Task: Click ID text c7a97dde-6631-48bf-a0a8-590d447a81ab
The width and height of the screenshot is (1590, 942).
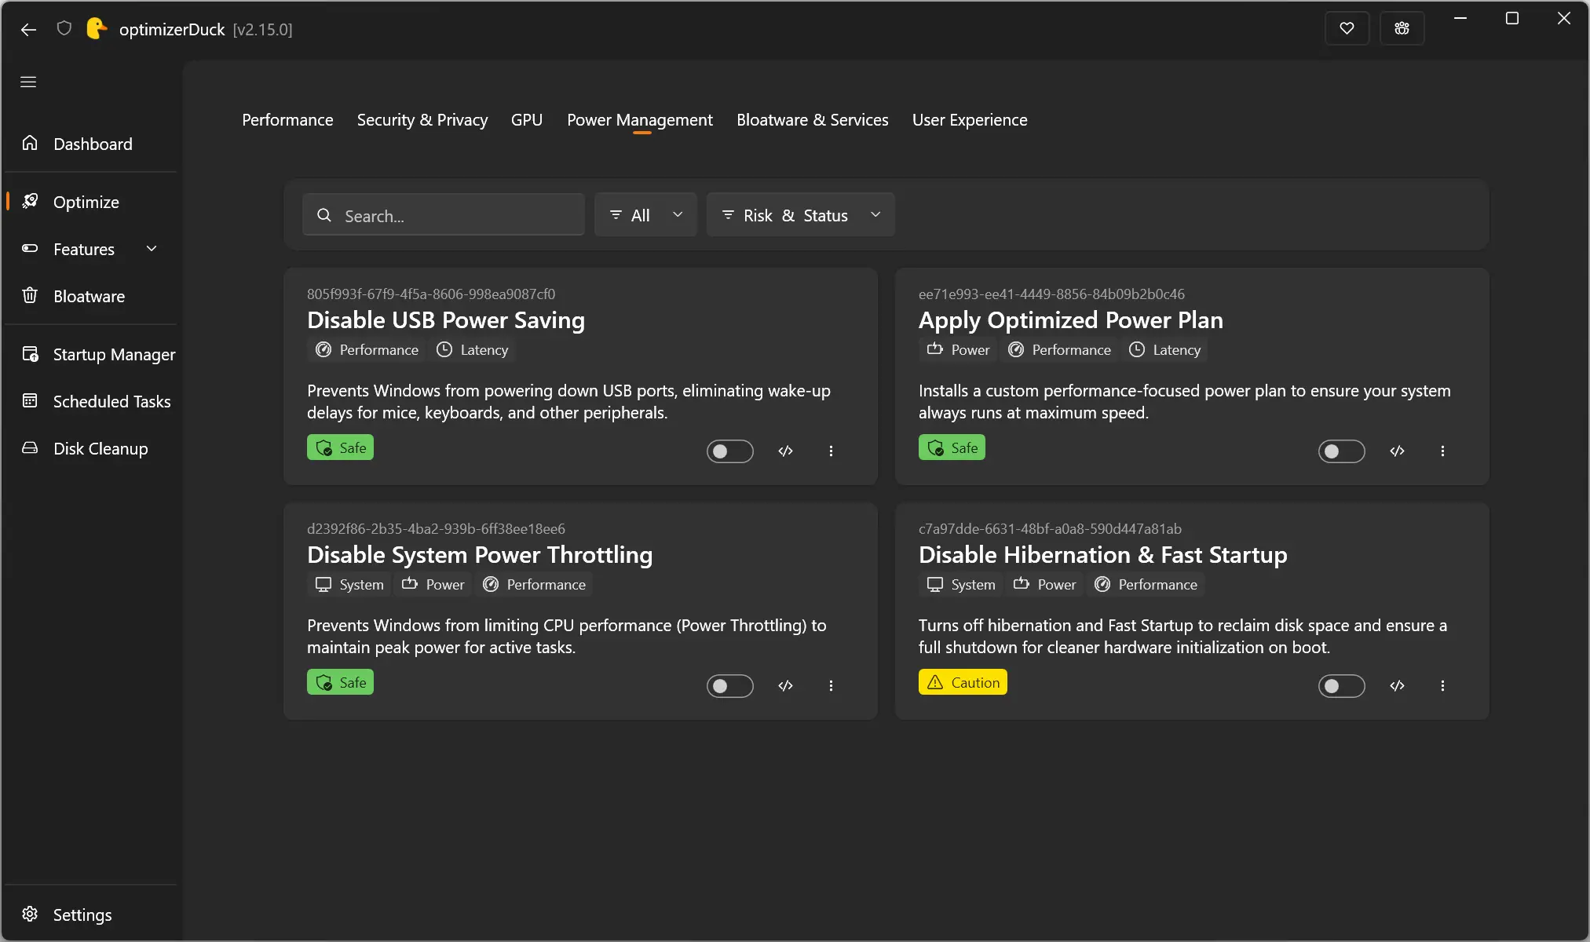Action: click(x=1050, y=529)
